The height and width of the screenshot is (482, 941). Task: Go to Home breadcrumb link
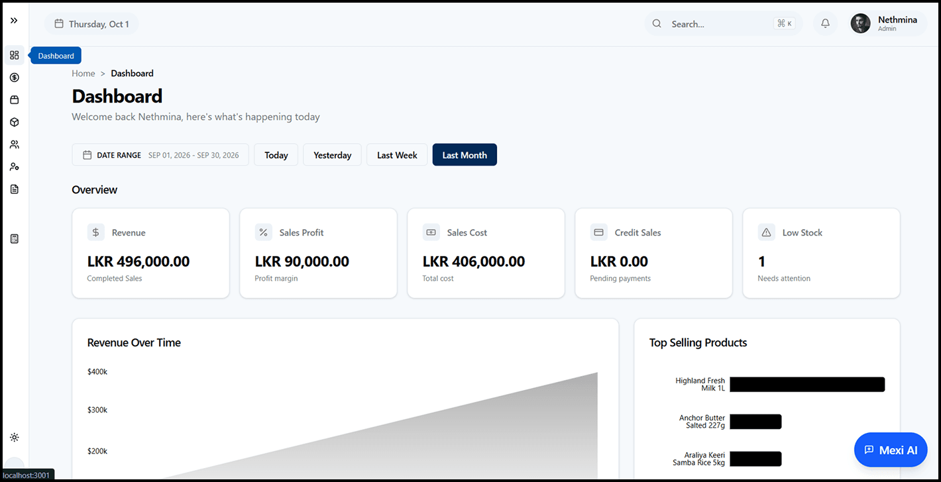83,73
